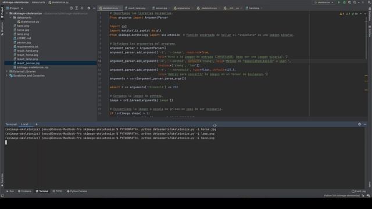Viewport: 372px width, 209px height.
Task: Click line number 12 in editor gutter
Action: pyautogui.click(x=99, y=61)
